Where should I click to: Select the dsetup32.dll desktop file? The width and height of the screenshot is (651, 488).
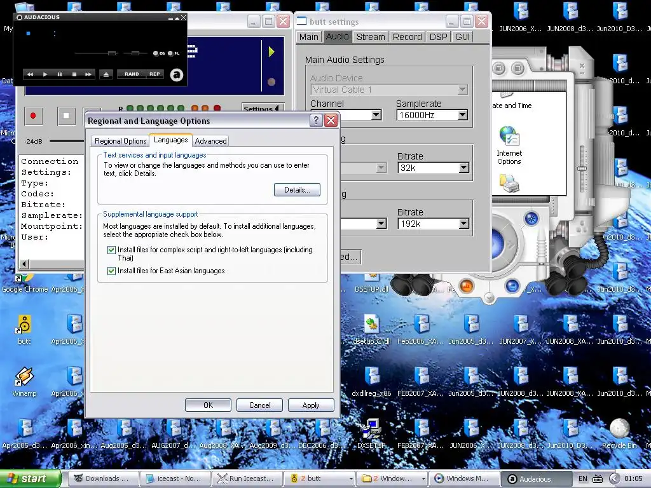click(x=371, y=330)
